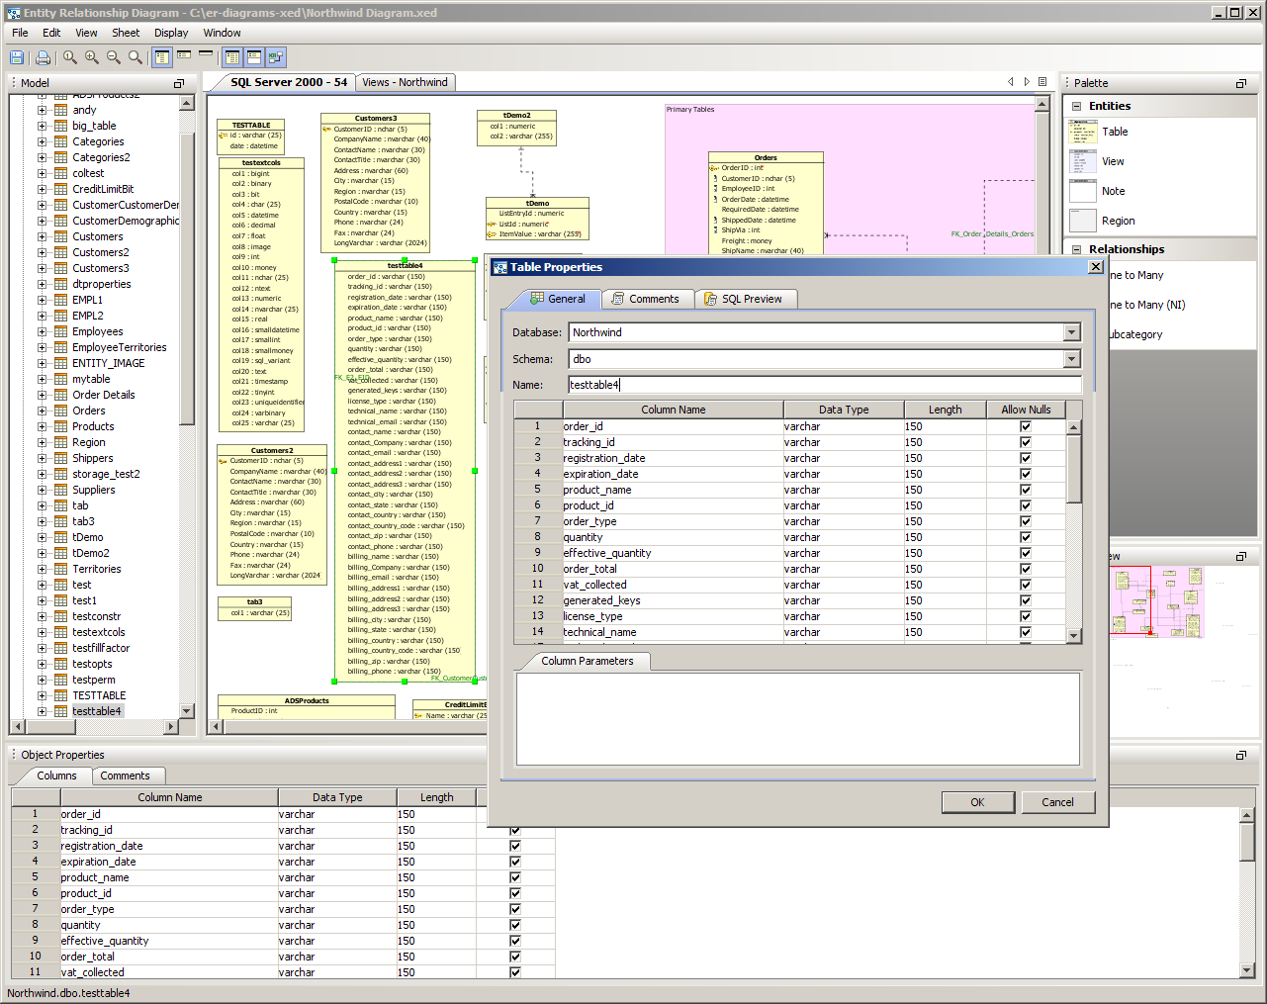
Task: Select the Table entity in Palette
Action: 1115,132
